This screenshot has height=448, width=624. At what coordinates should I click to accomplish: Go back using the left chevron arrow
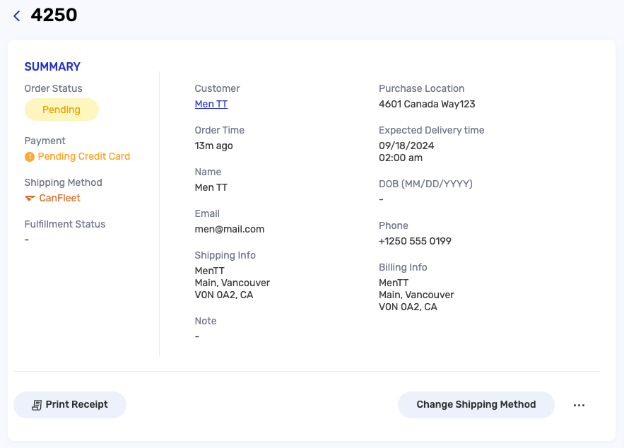coord(17,16)
